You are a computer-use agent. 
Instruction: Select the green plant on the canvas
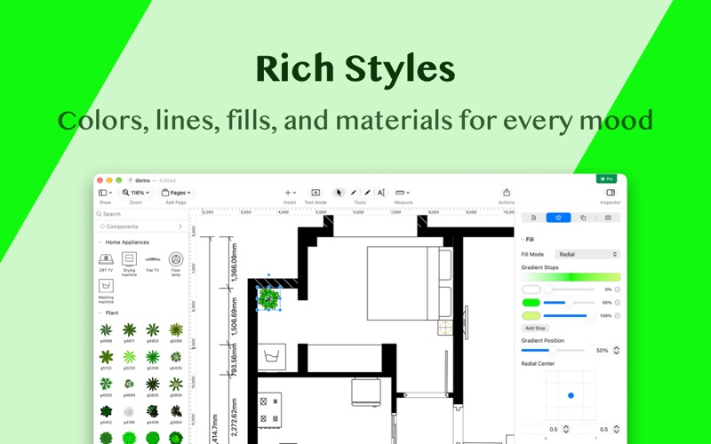(269, 298)
